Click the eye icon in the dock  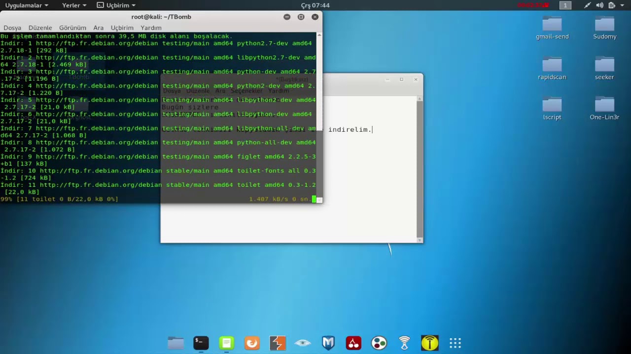pyautogui.click(x=303, y=343)
